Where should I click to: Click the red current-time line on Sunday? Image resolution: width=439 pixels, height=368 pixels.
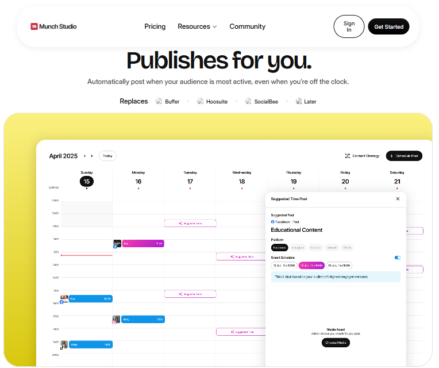click(87, 255)
